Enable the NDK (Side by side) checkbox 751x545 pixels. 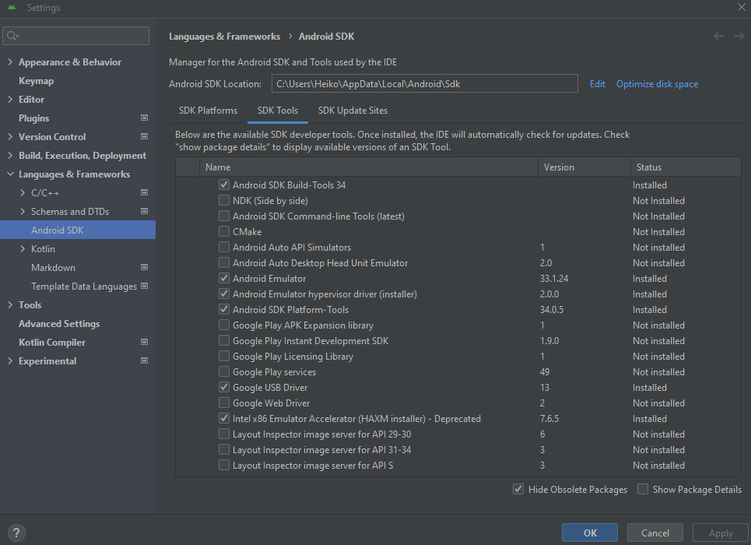[224, 201]
